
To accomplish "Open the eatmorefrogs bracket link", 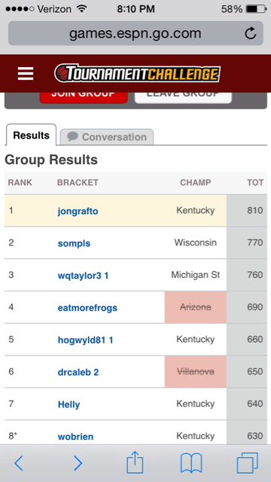I will (87, 308).
